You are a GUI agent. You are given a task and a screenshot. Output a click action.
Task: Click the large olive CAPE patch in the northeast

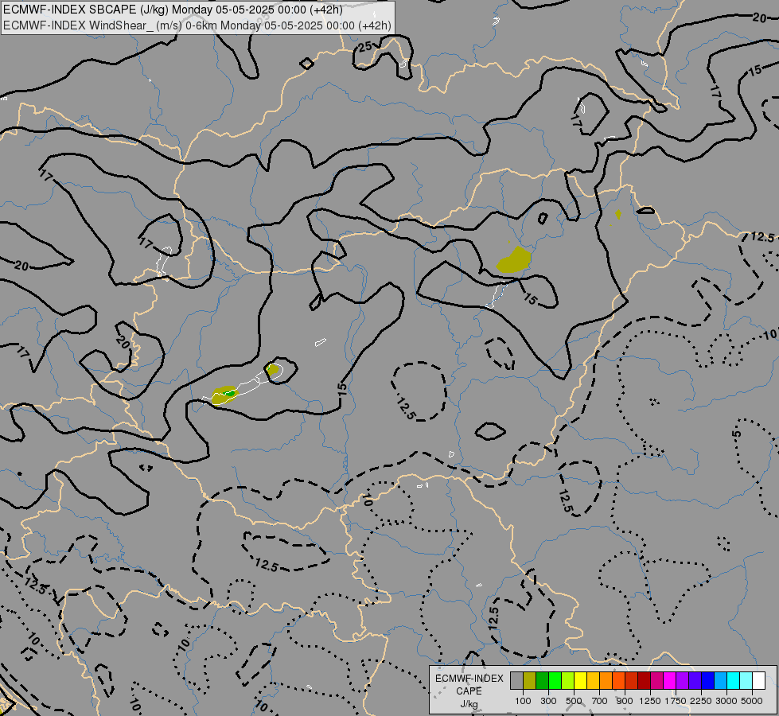(x=514, y=260)
